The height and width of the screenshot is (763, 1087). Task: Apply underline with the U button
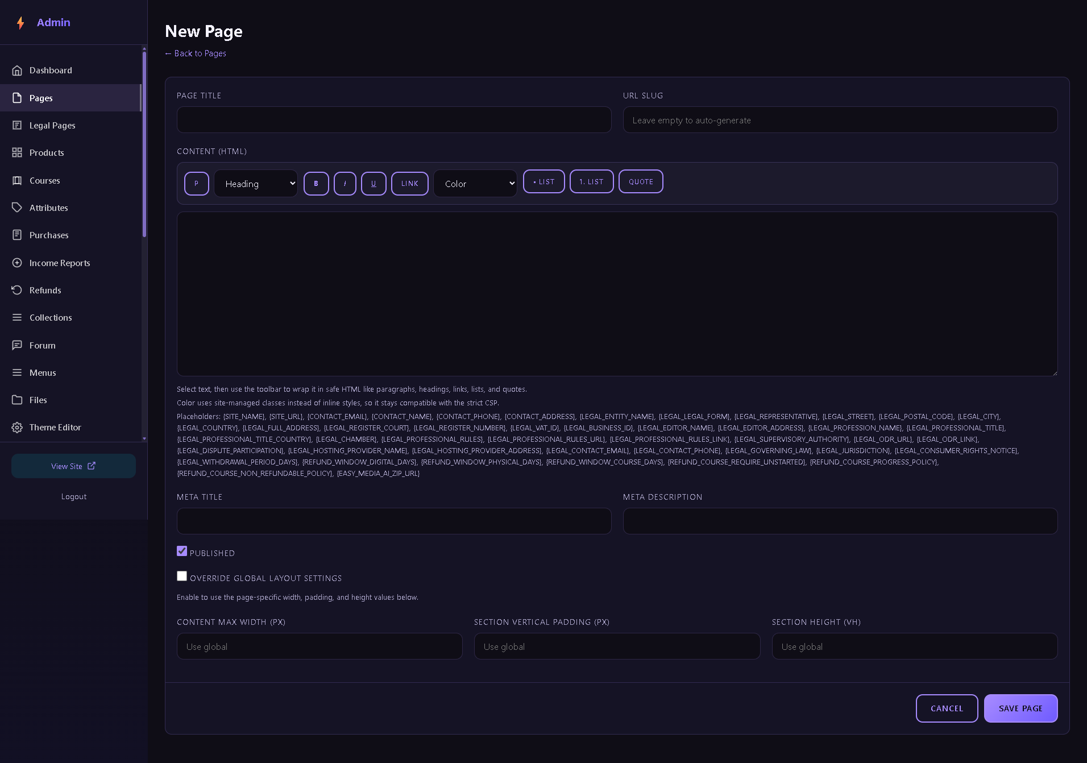click(374, 184)
